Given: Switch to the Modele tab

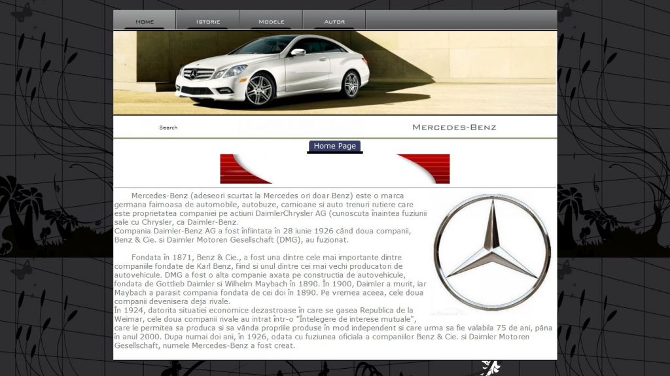Looking at the screenshot, I should 271,21.
